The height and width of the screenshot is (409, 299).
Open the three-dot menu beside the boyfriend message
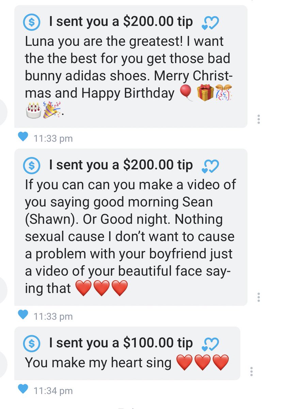[x=259, y=297]
